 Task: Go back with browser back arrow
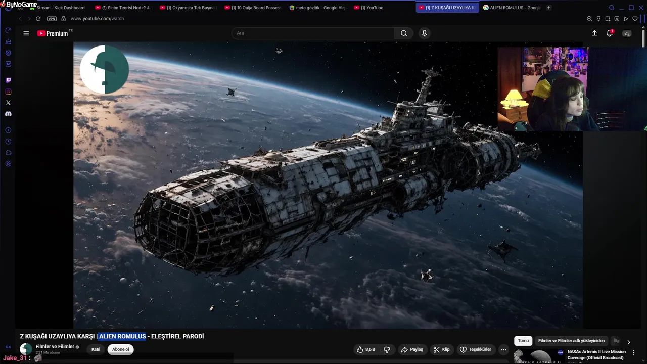(20, 19)
